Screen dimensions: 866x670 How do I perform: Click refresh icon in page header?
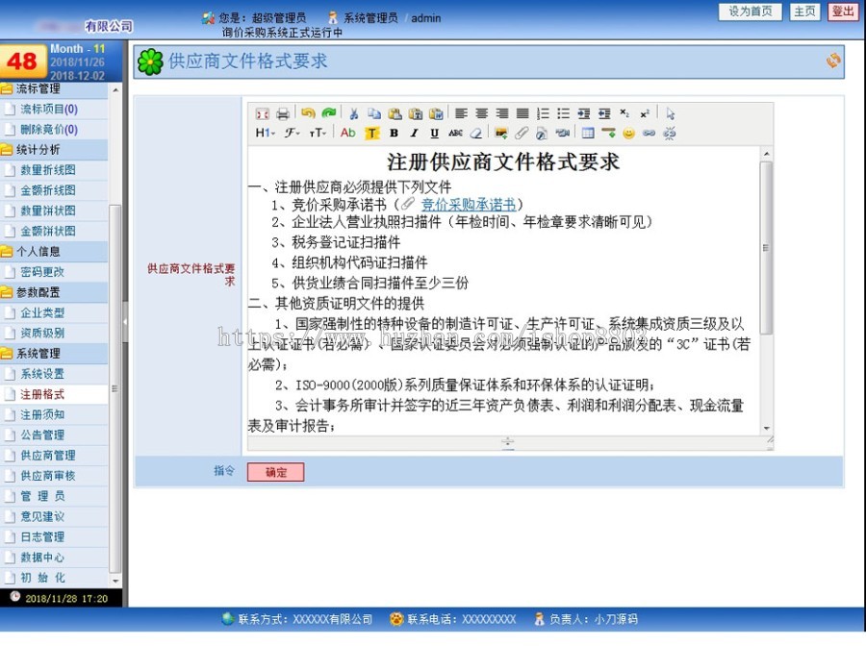click(x=833, y=61)
